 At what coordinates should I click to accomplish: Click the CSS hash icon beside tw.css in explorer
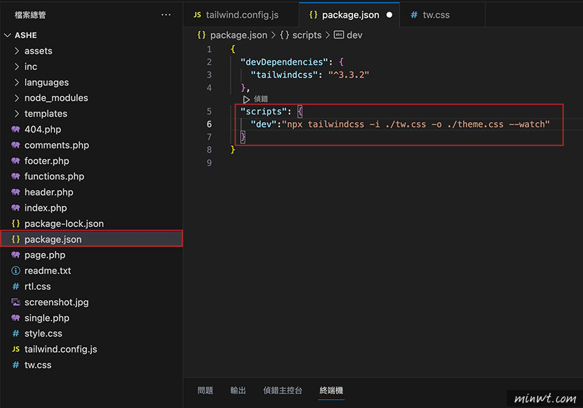[x=16, y=365]
